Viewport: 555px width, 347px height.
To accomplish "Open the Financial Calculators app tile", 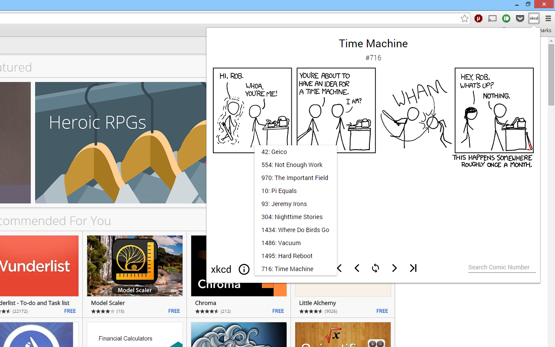I will tap(135, 334).
